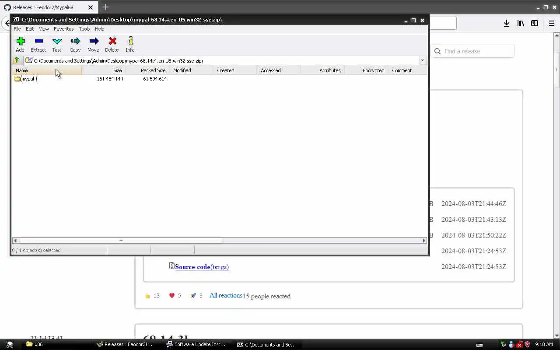
Task: Click the 7-Zip address path field
Action: pos(222,60)
